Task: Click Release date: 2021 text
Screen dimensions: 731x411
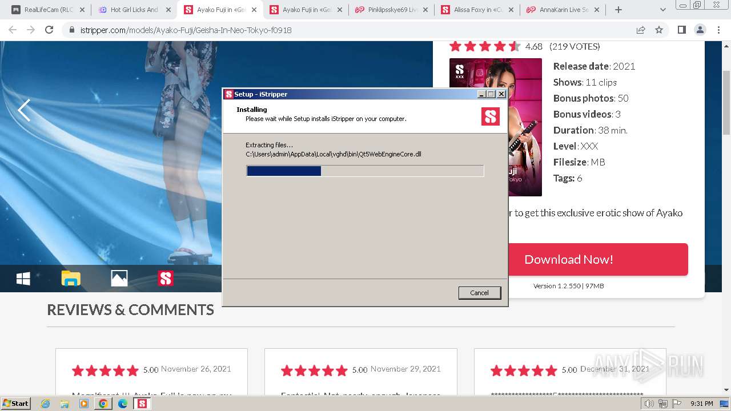Action: coord(594,66)
